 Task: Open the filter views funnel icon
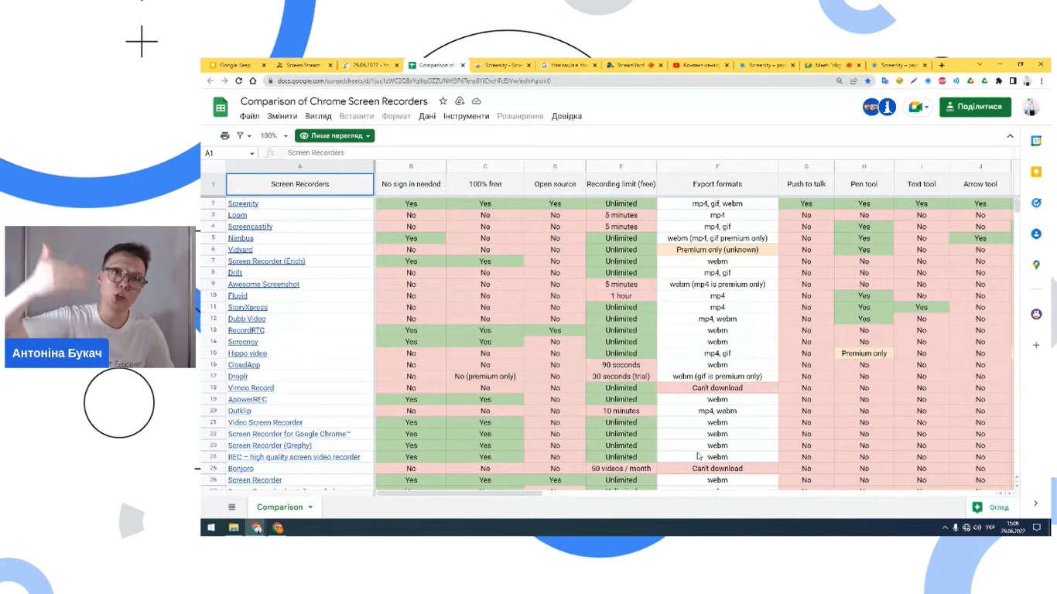click(x=240, y=135)
